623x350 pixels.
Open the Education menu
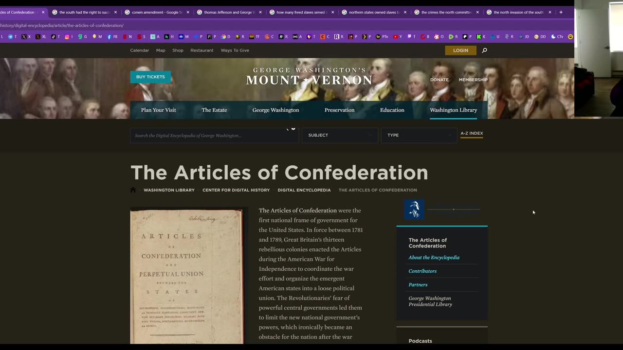pyautogui.click(x=392, y=110)
